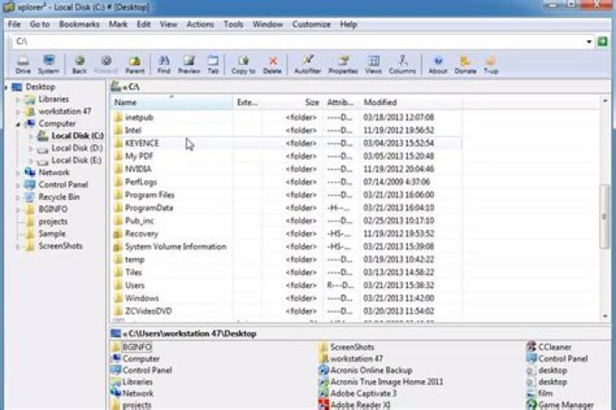The width and height of the screenshot is (616, 410).
Task: Collapse the Computer tree node
Action: pyautogui.click(x=17, y=124)
